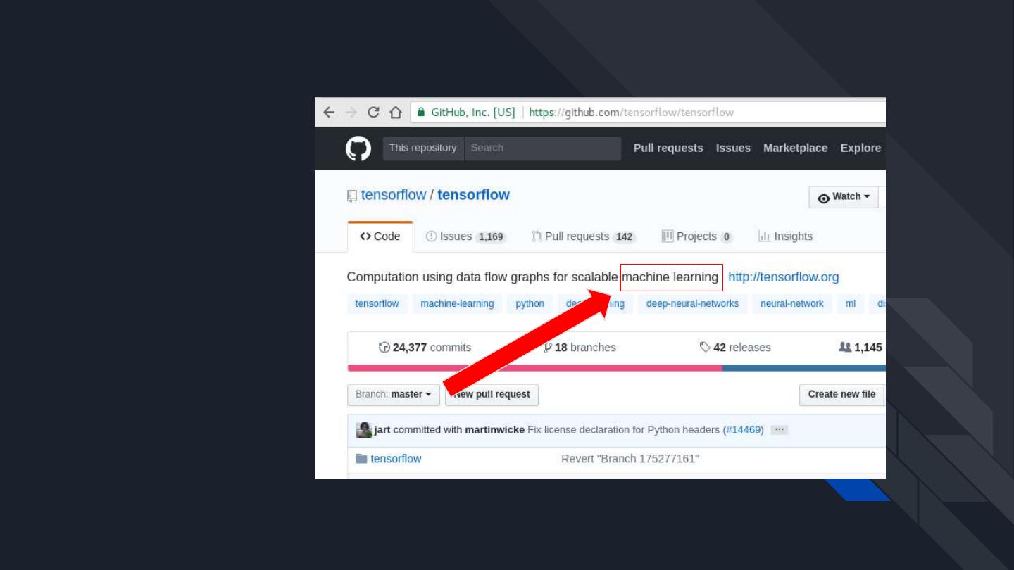Screen dimensions: 1014x570
Task: Open GitHub home via the Octocat logo
Action: tap(358, 148)
